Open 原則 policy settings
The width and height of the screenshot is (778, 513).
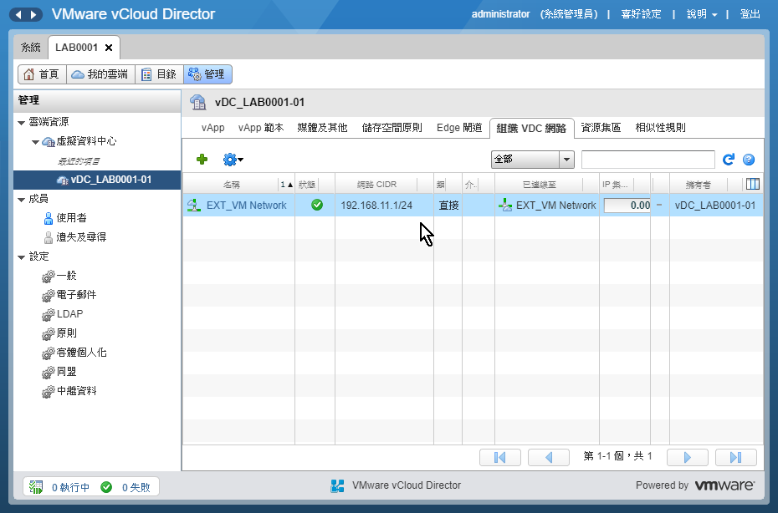66,333
